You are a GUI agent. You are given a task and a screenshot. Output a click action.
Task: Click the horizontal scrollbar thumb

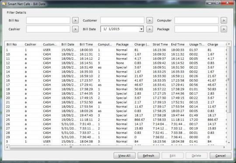click(x=71, y=147)
